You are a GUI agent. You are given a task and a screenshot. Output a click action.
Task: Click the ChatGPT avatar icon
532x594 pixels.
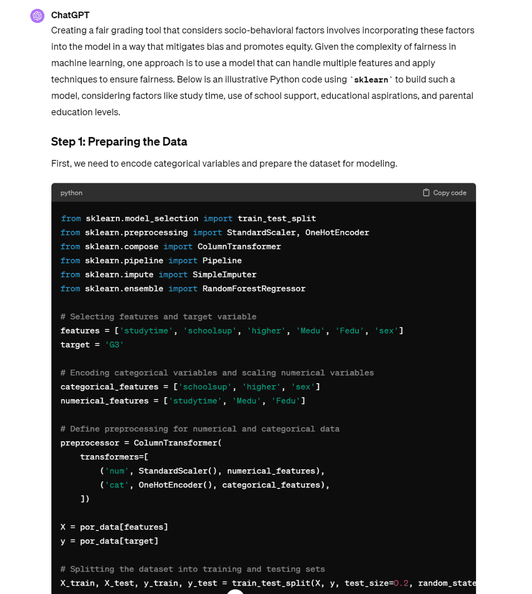click(37, 15)
